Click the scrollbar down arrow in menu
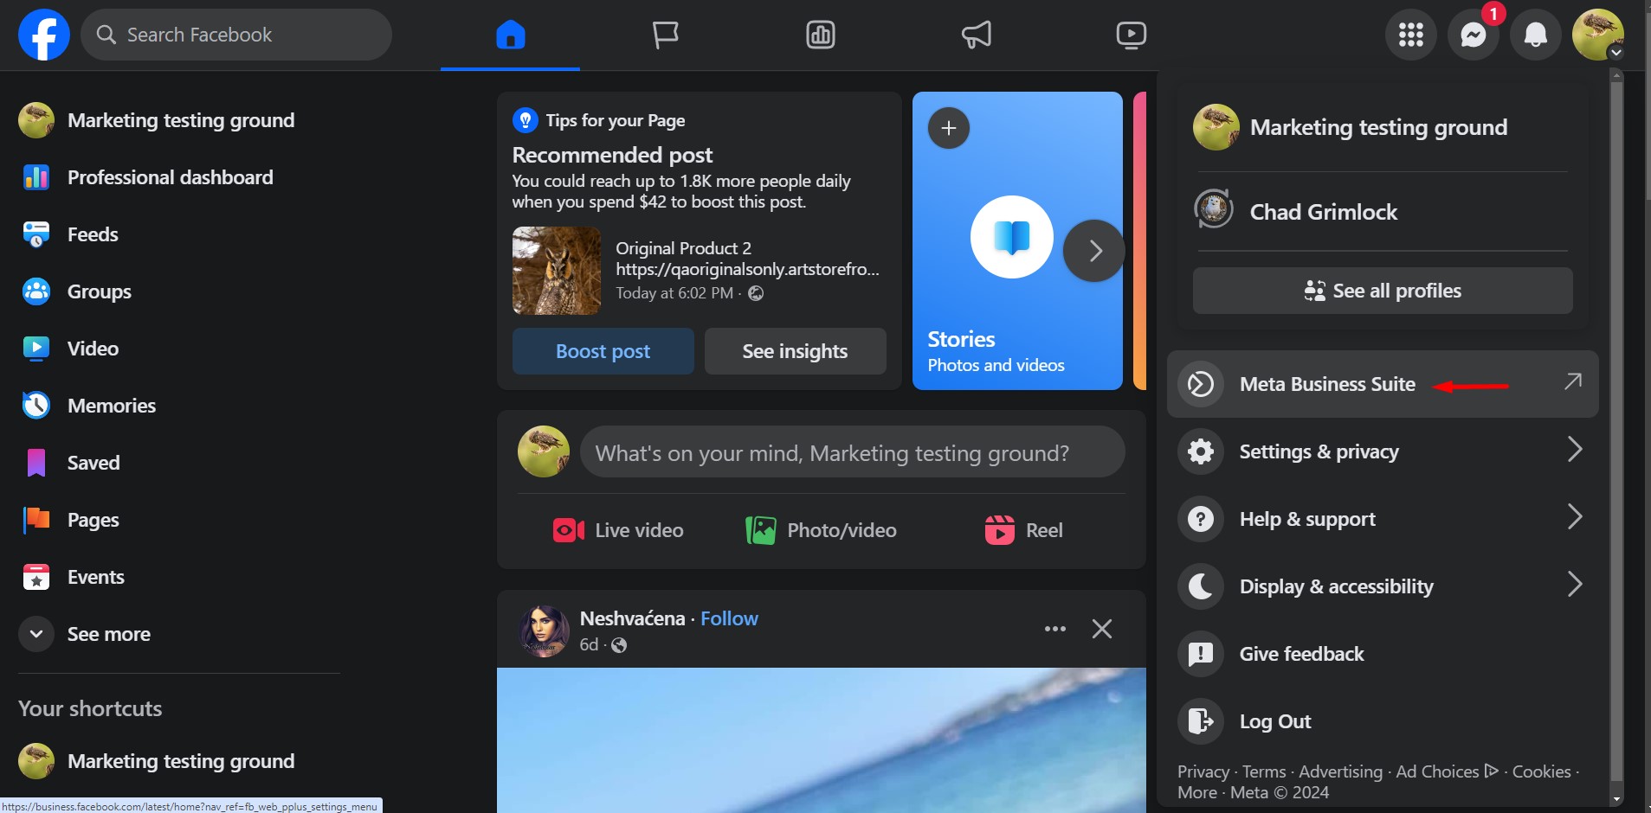This screenshot has height=813, width=1651. coord(1616,799)
